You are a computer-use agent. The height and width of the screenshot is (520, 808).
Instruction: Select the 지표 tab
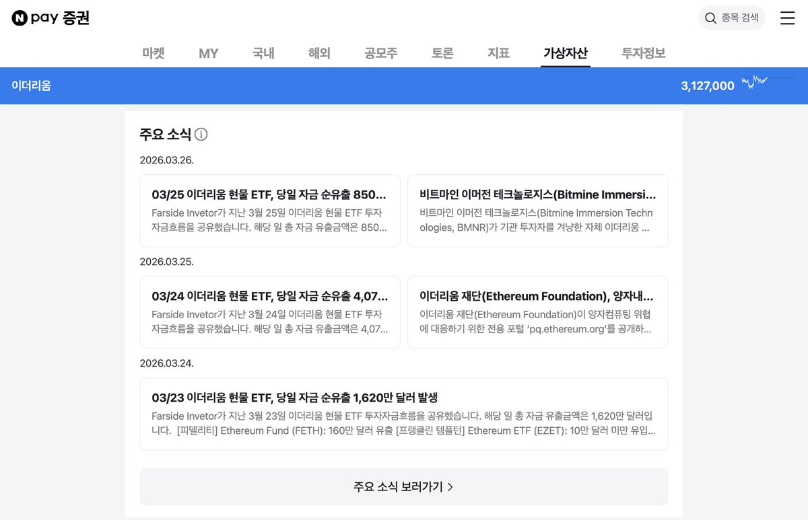coord(498,53)
